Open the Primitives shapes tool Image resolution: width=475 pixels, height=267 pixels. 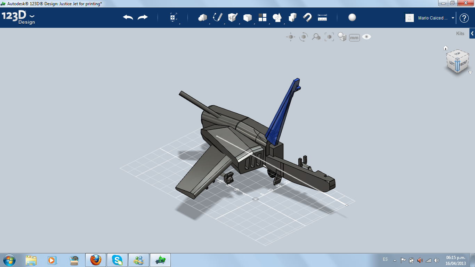(x=202, y=17)
